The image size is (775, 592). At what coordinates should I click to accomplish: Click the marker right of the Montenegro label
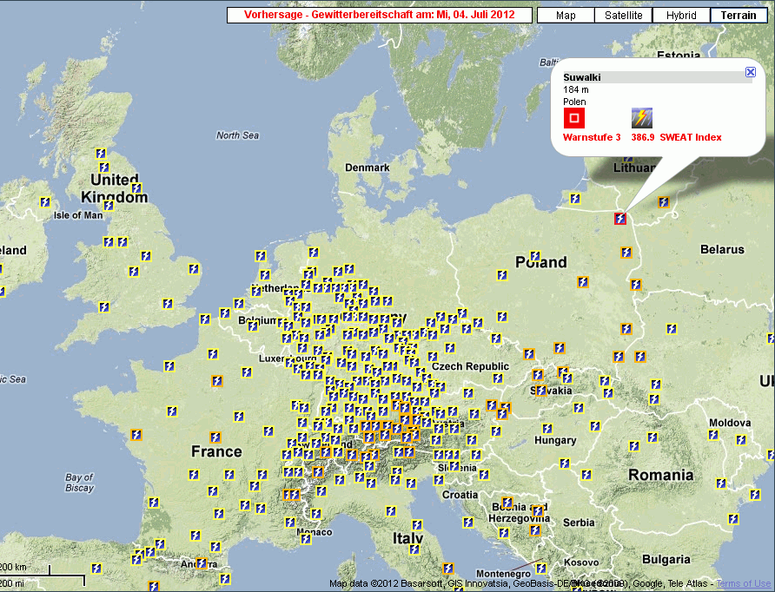pyautogui.click(x=541, y=569)
